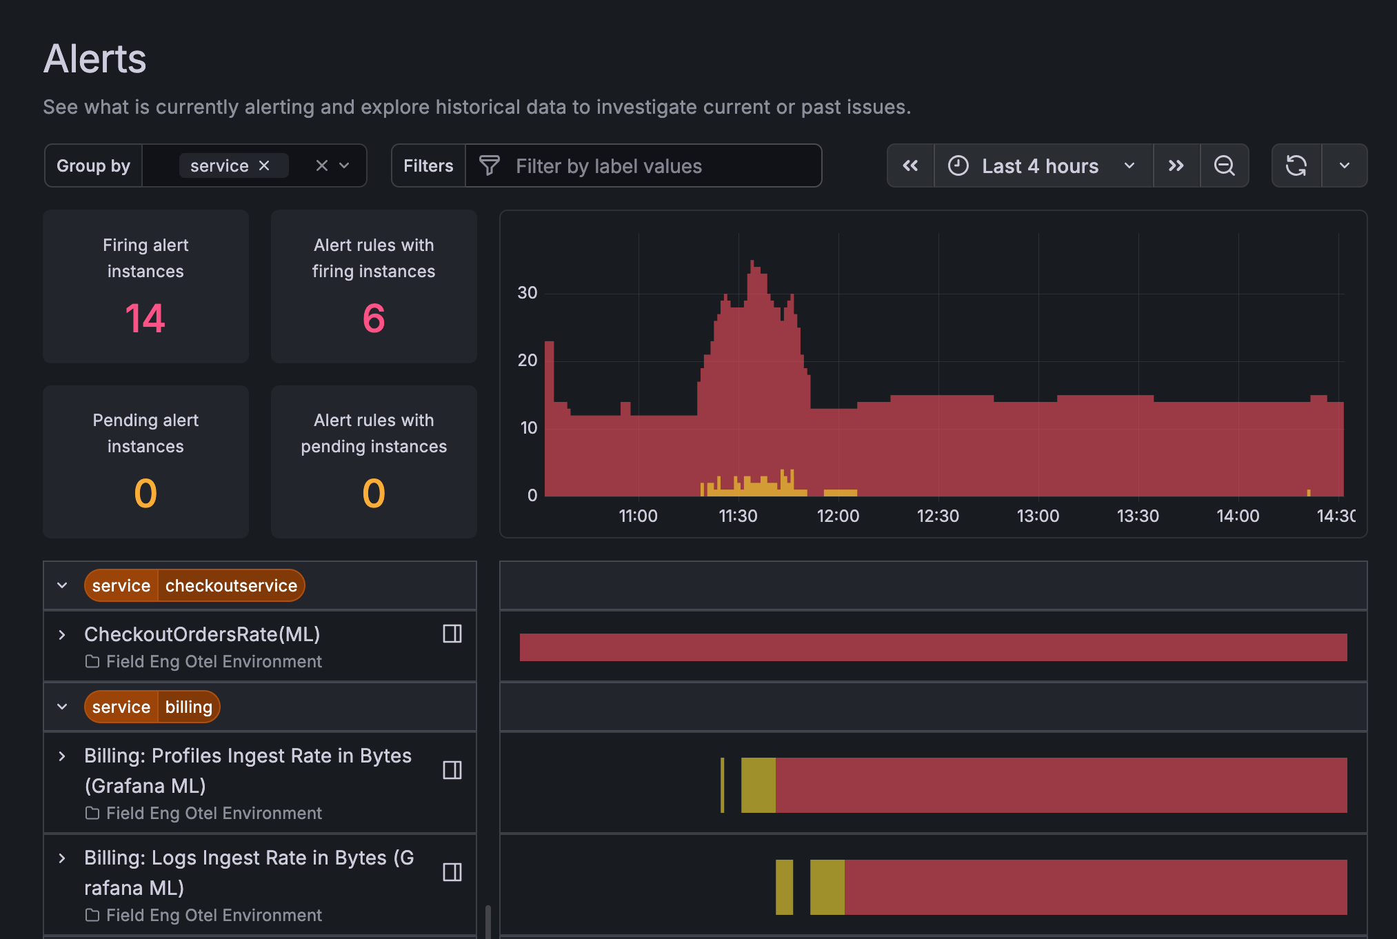
Task: Click the clock icon in the time picker
Action: point(958,165)
